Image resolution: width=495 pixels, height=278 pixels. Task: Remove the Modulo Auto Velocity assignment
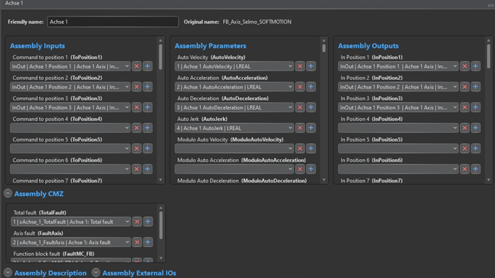pos(300,148)
